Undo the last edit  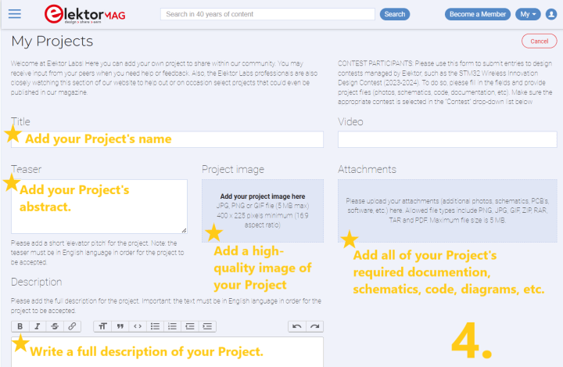(296, 326)
